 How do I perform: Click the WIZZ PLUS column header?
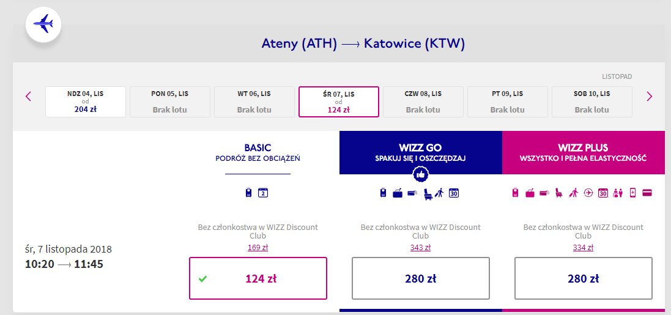pyautogui.click(x=583, y=152)
